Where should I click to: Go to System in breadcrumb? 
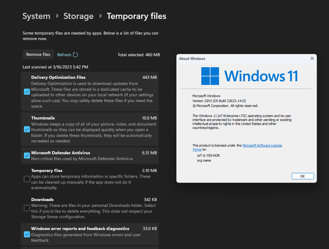coord(36,16)
